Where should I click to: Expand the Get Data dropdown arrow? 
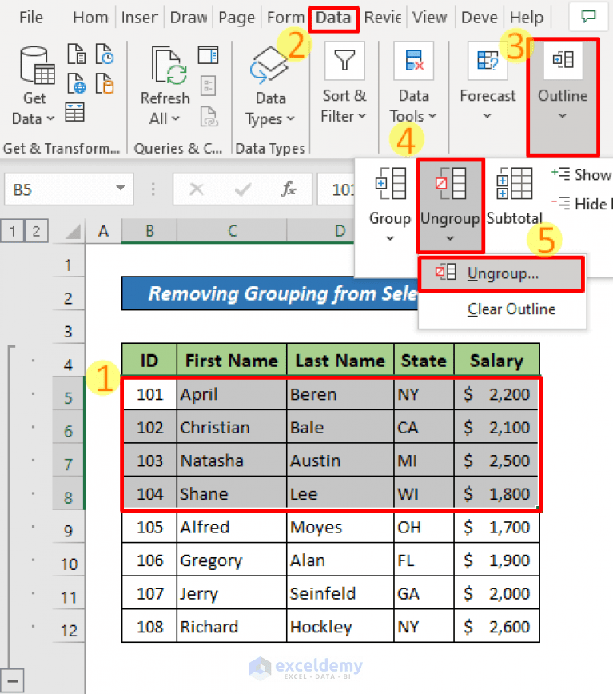[x=50, y=118]
